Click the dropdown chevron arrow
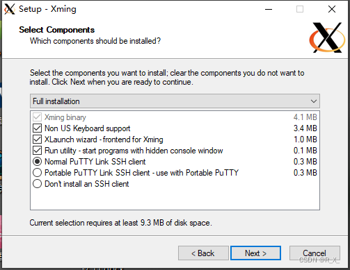 [x=314, y=101]
